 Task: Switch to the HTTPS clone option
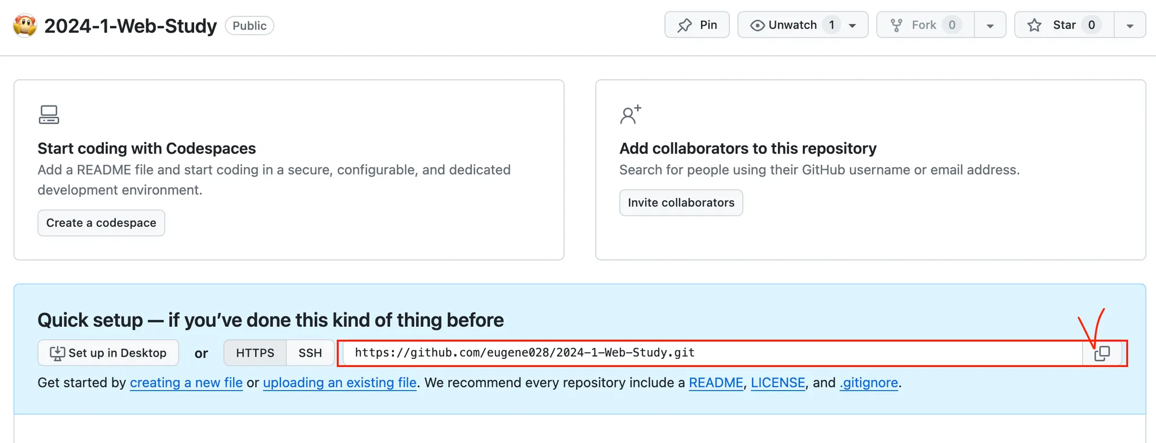coord(255,353)
